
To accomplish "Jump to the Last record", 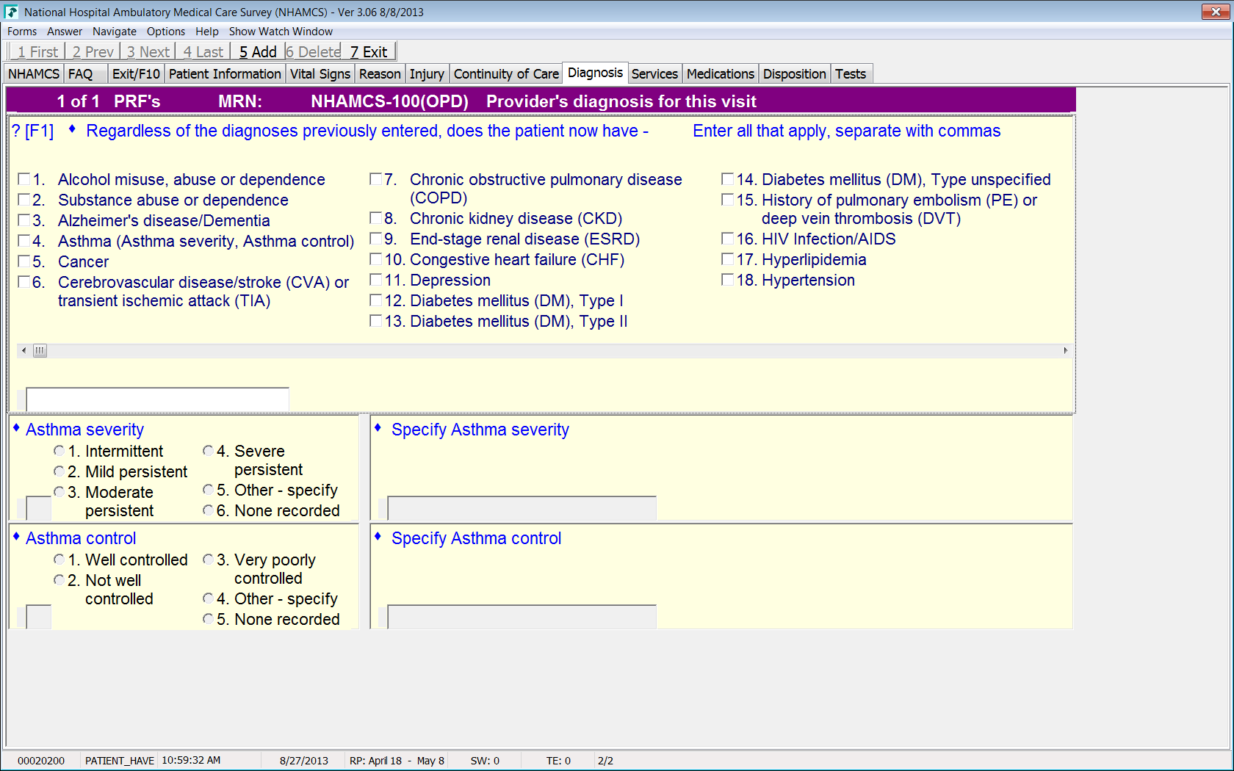I will (x=203, y=51).
